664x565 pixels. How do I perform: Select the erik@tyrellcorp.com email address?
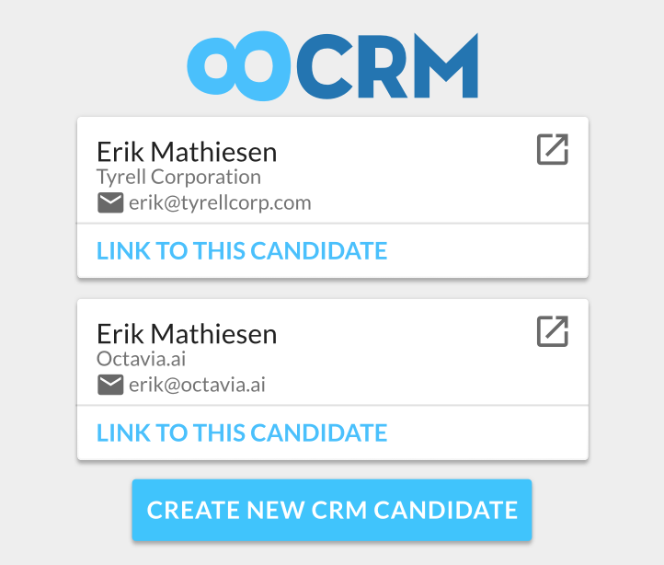[x=220, y=202]
